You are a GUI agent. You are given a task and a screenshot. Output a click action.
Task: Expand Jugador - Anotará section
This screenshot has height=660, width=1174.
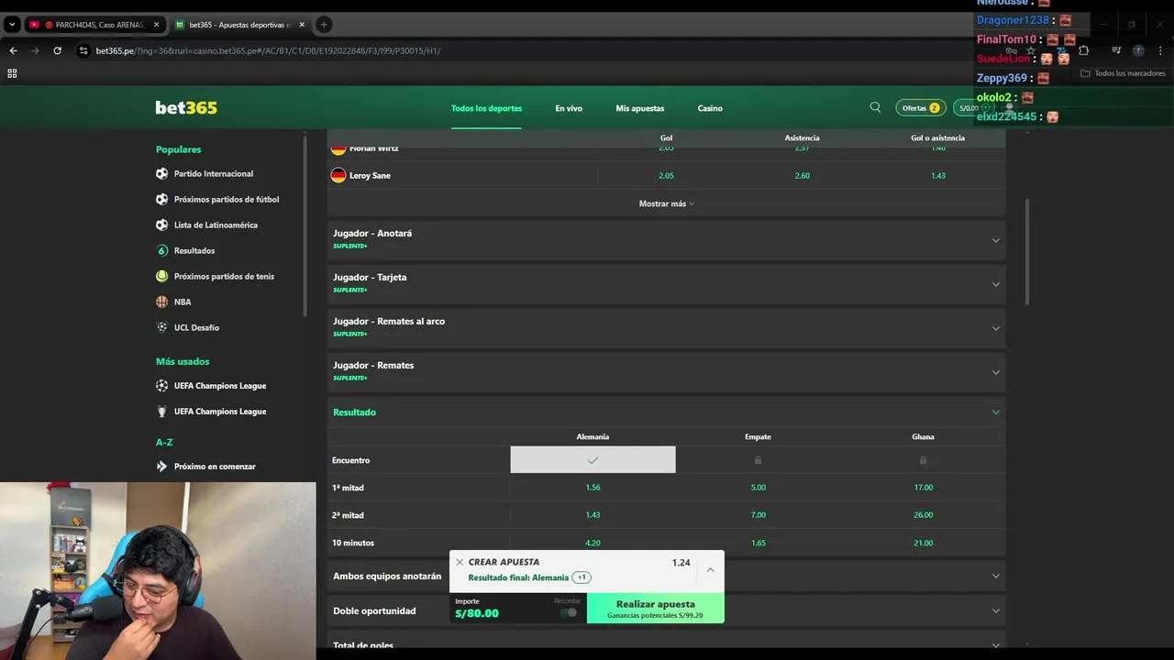tap(666, 240)
